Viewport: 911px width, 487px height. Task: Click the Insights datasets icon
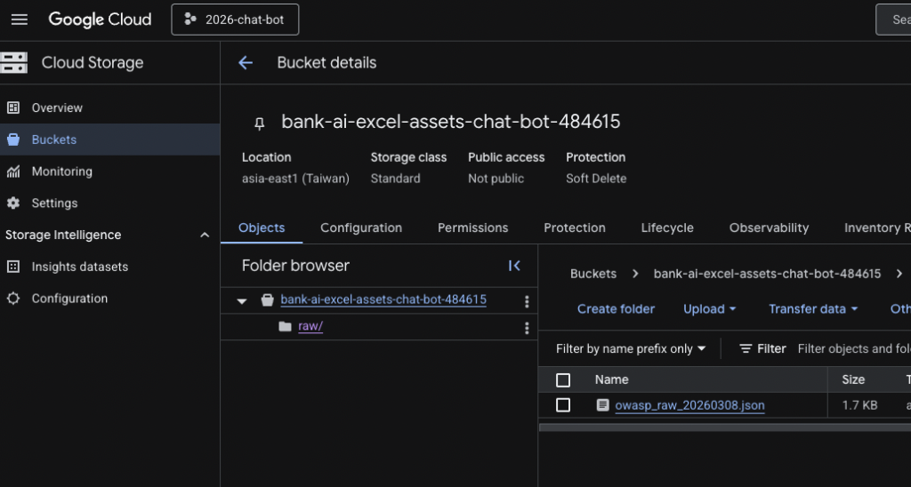click(12, 267)
